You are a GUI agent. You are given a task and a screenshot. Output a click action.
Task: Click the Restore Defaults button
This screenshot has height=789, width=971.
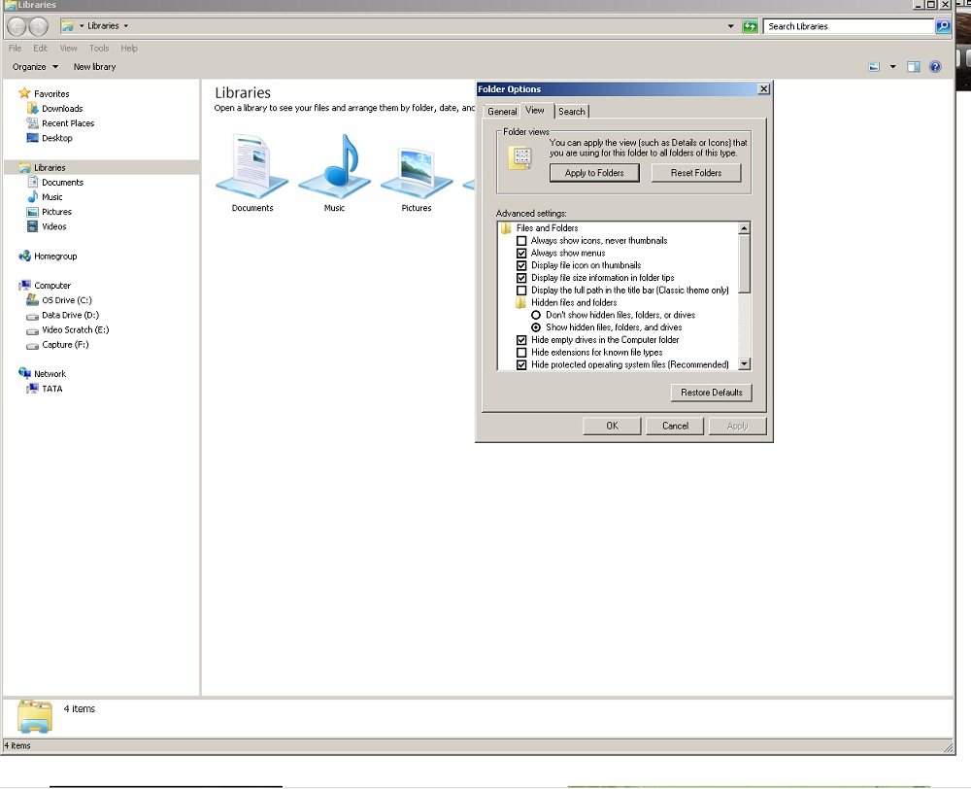point(711,393)
